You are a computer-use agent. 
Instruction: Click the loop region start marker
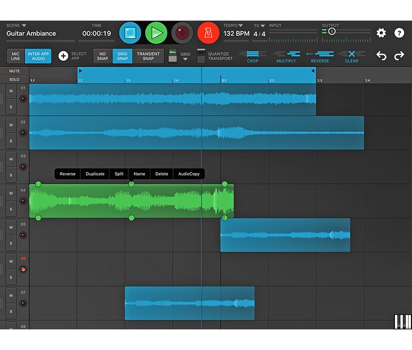pyautogui.click(x=80, y=71)
